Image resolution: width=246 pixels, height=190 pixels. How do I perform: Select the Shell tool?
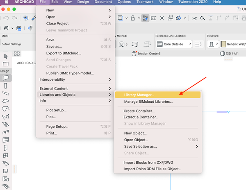point(5,117)
